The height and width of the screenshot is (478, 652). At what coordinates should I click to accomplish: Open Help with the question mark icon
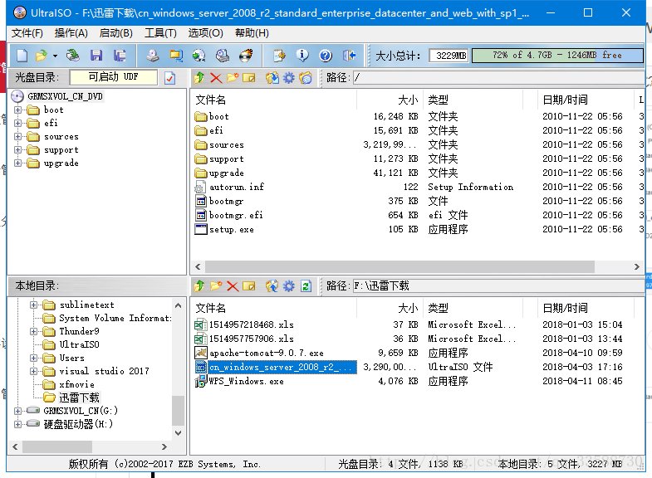click(x=326, y=56)
